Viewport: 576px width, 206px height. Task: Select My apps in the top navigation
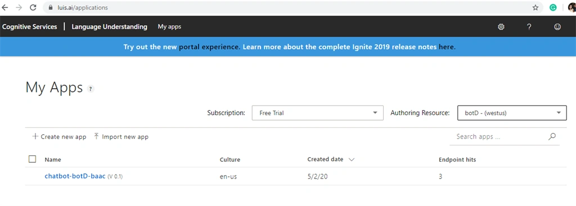[169, 27]
